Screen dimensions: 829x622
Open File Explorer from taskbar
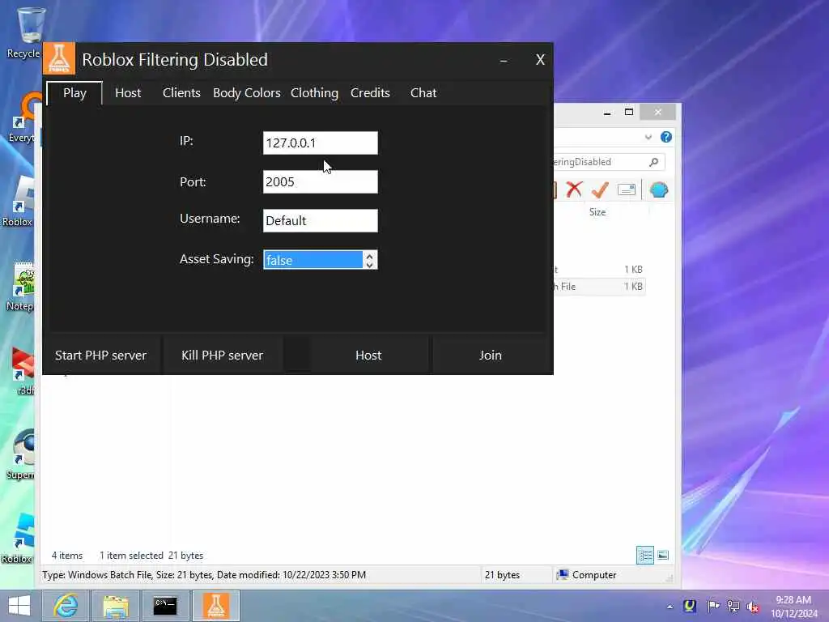[x=116, y=606]
